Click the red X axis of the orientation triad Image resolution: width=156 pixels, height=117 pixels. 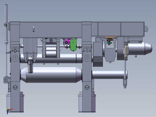10,109
